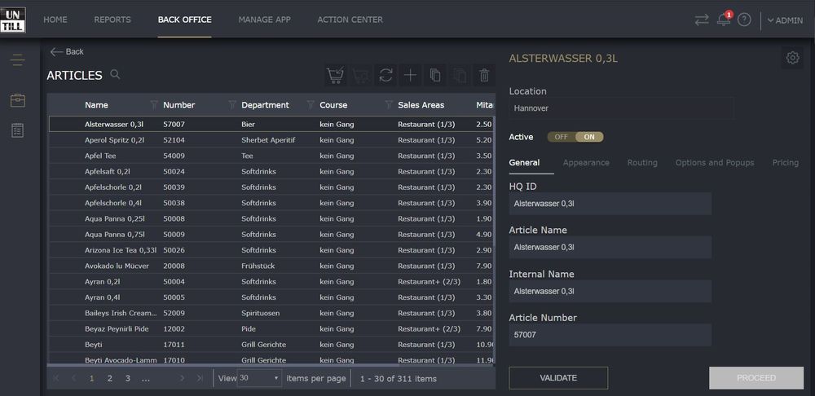
Task: Filter the Course column
Action: click(x=388, y=105)
